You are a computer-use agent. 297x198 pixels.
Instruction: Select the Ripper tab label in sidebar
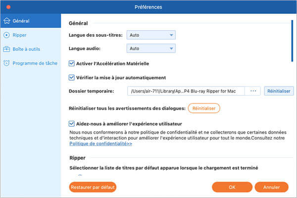click(20, 35)
